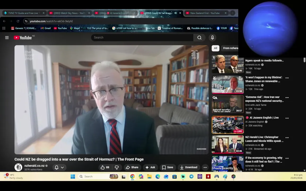306x191 pixels.
Task: Open more options for Shane Jones video
Action: [287, 78]
